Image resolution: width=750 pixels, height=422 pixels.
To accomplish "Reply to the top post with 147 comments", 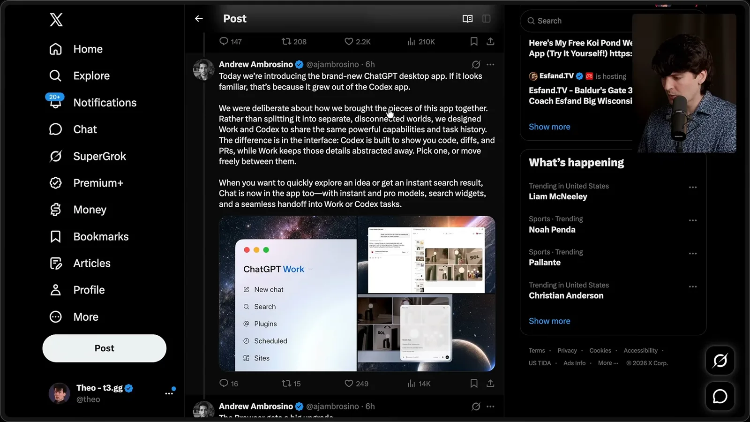I will (231, 42).
